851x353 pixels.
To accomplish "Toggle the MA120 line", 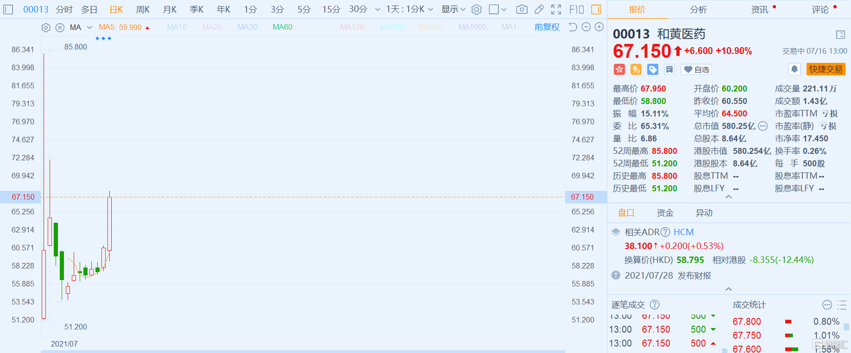I will (353, 27).
